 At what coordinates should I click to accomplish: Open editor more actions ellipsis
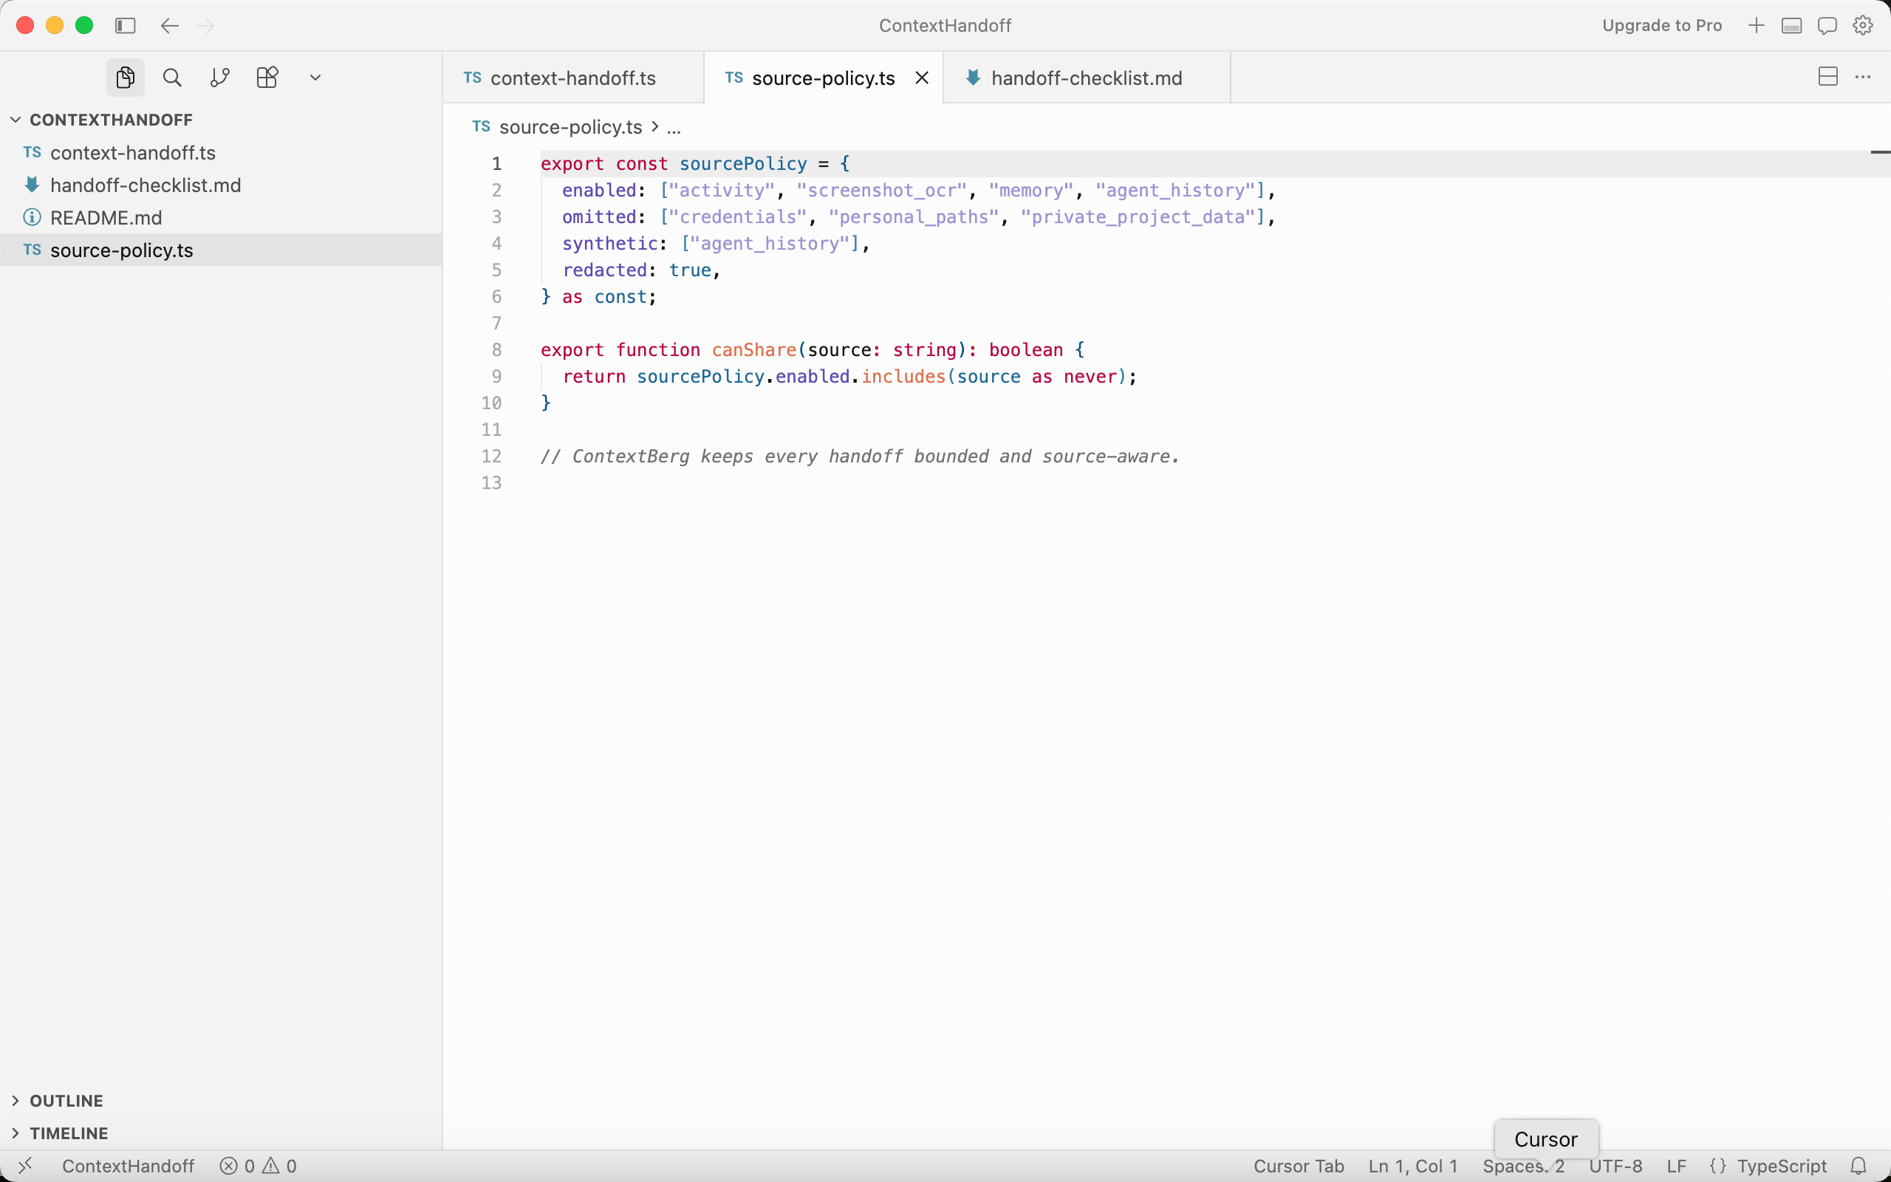click(1863, 77)
